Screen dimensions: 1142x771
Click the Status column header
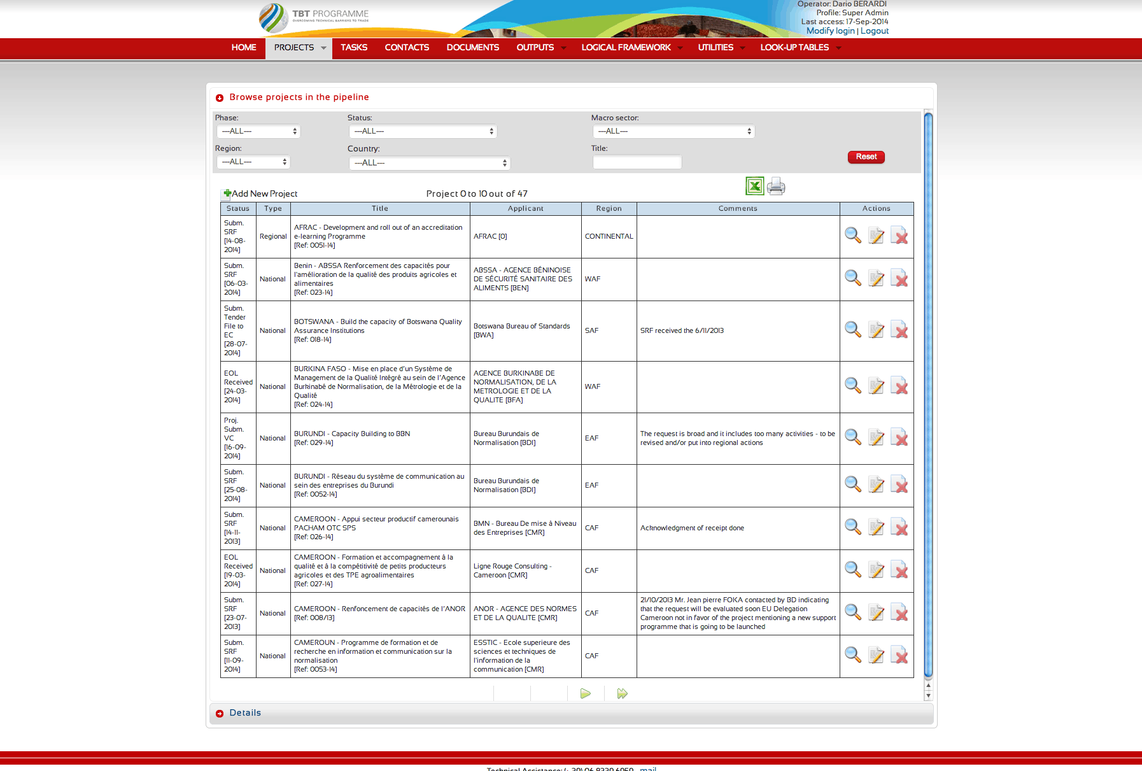pyautogui.click(x=238, y=209)
